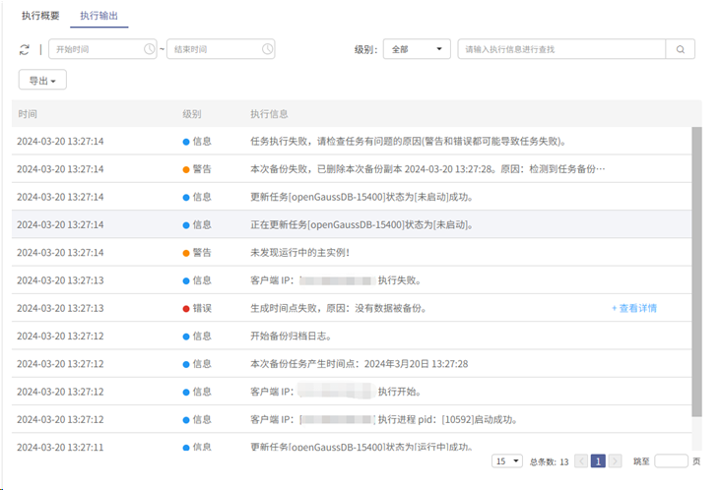721x490 pixels.
Task: Focus the 开始时间 input field
Action: (102, 49)
